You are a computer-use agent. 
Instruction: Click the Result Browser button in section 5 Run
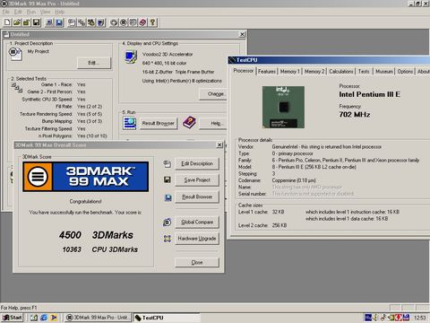point(159,123)
